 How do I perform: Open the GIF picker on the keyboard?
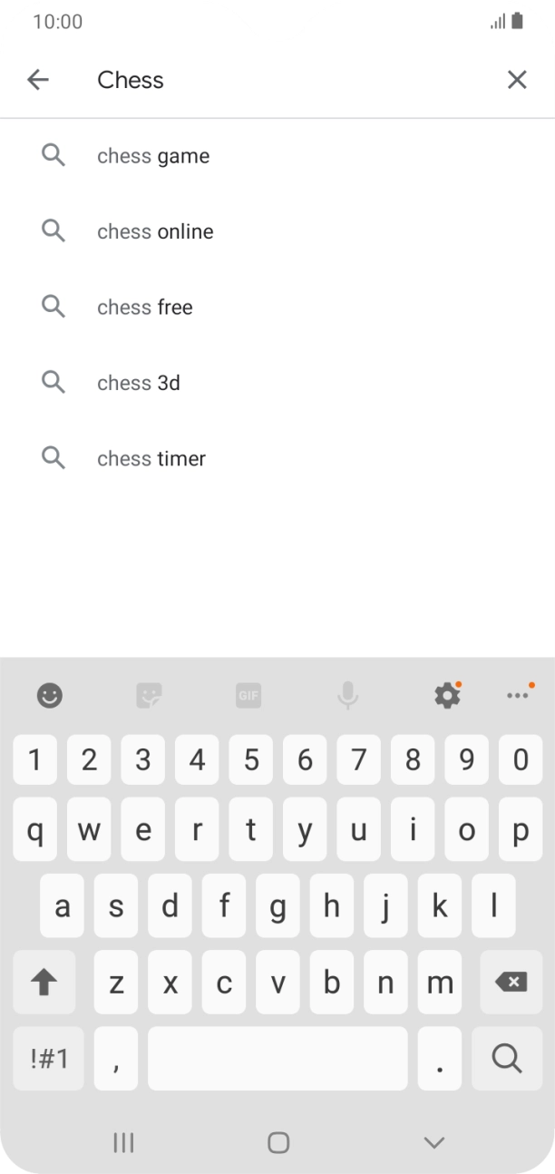point(248,695)
